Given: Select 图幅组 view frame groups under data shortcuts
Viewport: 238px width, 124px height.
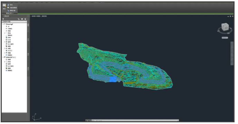Looking at the screenshot, I should 10,70.
